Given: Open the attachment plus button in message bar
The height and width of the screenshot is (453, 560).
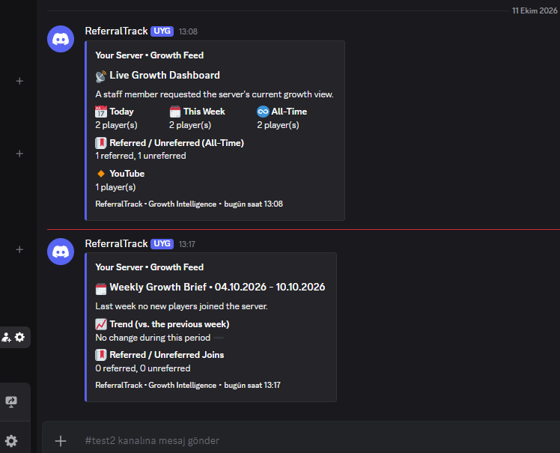Looking at the screenshot, I should click(61, 441).
